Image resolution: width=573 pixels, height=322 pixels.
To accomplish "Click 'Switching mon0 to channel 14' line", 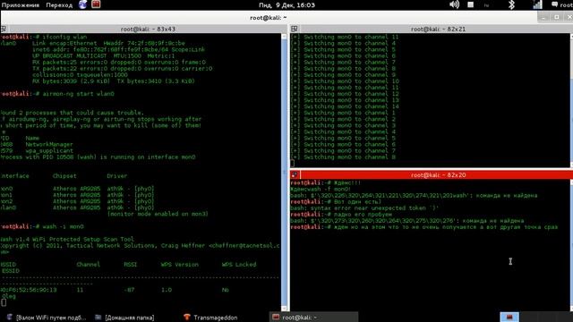I will [x=345, y=106].
